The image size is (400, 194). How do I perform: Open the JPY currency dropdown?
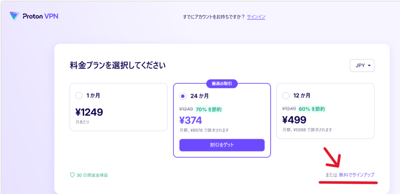coord(362,66)
